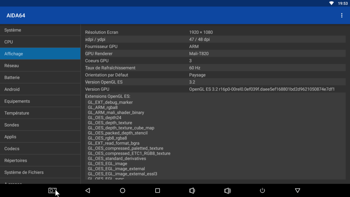350x197 pixels.
Task: Open the Applis section
Action: pyautogui.click(x=40, y=137)
